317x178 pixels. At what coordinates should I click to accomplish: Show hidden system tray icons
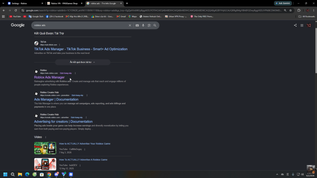coord(277,174)
